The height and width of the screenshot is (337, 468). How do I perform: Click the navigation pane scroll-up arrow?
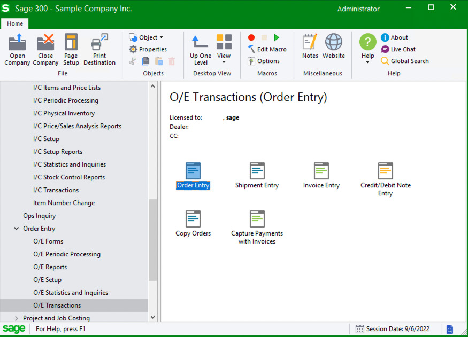point(152,86)
